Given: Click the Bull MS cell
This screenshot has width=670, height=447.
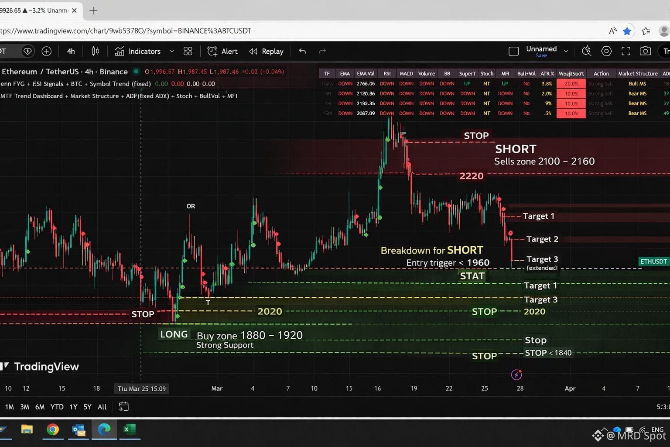Looking at the screenshot, I should coord(637,83).
